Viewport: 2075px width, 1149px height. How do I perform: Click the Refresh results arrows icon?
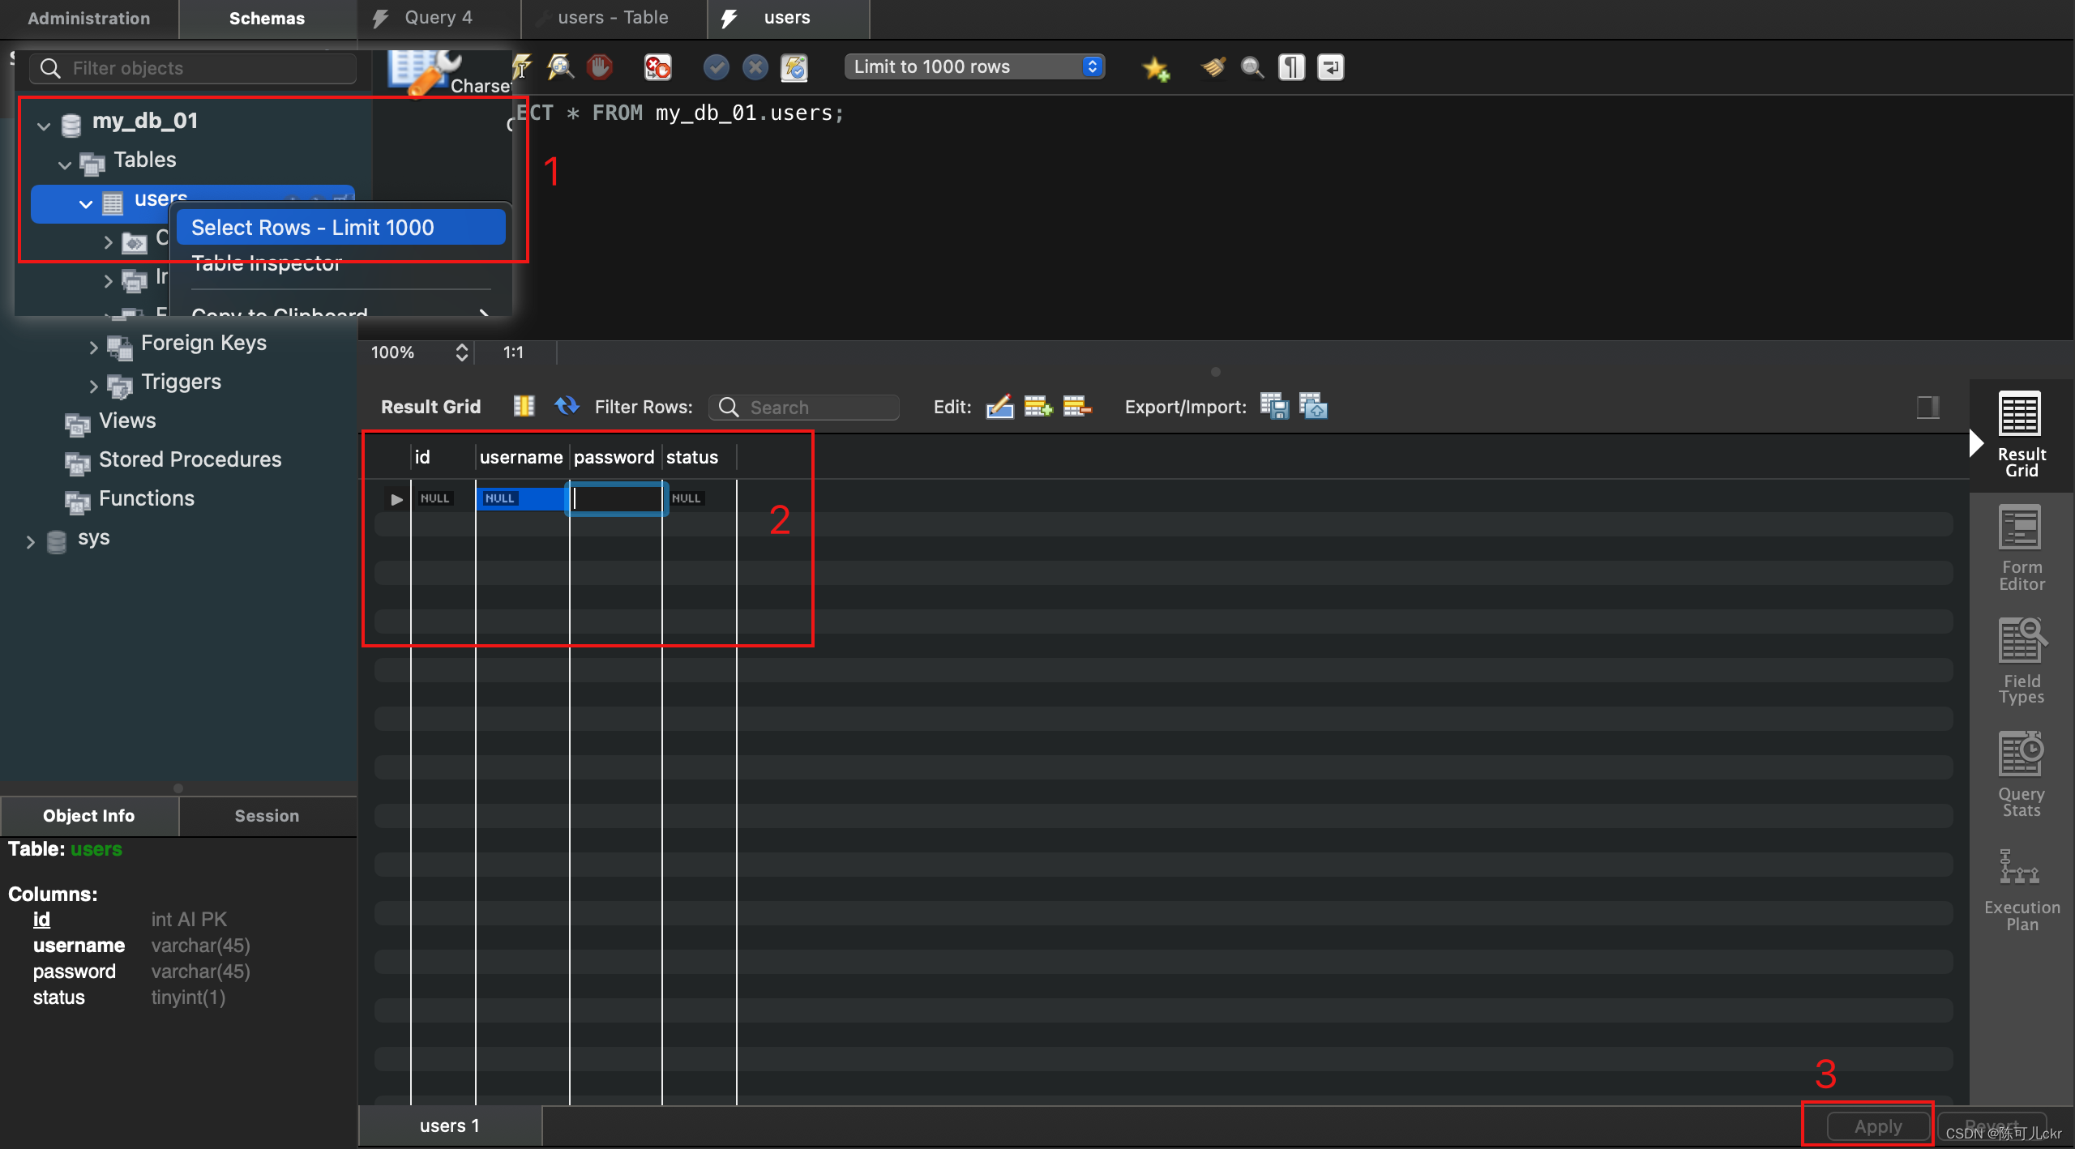click(x=567, y=406)
